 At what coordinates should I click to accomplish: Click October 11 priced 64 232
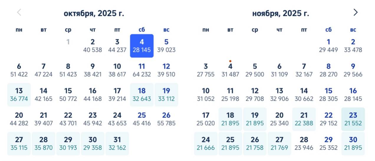coord(142,70)
